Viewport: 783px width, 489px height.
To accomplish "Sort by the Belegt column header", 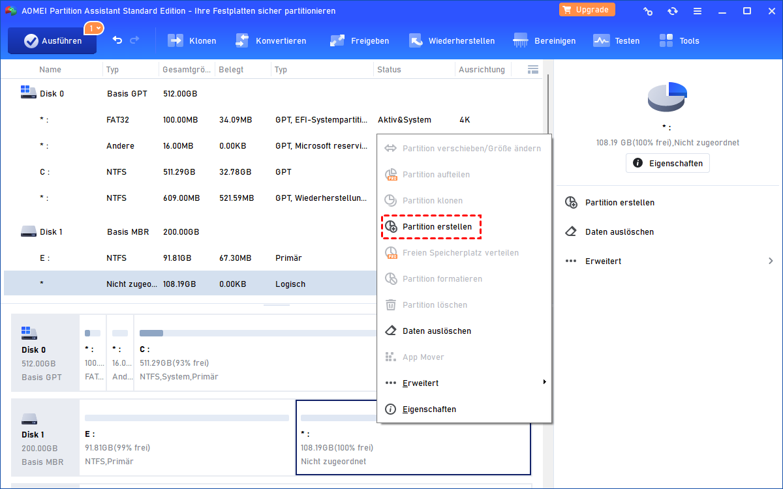I will 231,69.
